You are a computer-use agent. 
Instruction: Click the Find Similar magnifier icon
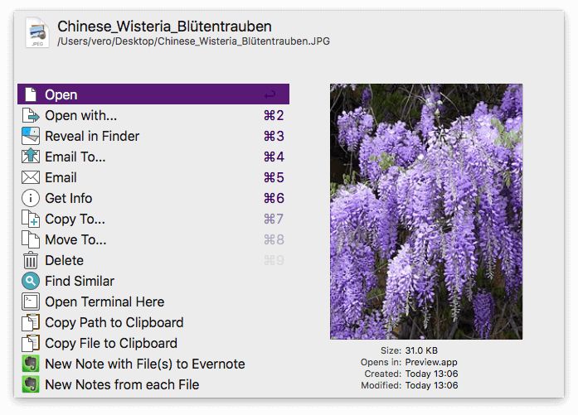pos(31,282)
